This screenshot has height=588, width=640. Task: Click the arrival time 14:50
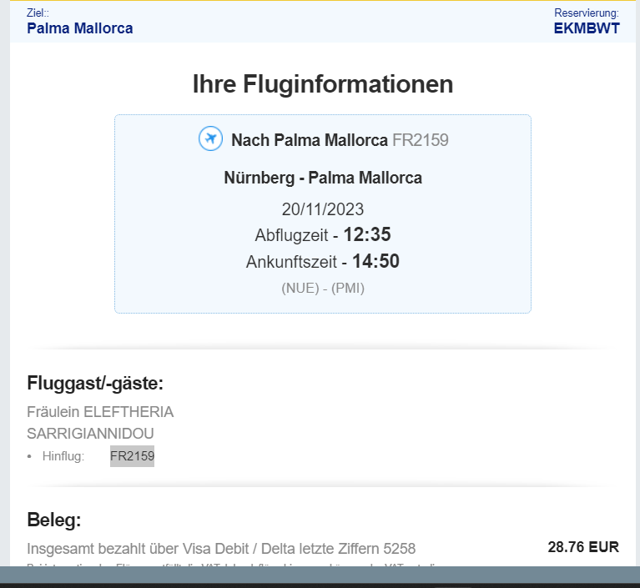pos(375,262)
